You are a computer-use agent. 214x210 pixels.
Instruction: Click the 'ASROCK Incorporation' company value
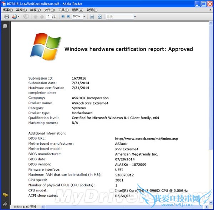[90, 98]
